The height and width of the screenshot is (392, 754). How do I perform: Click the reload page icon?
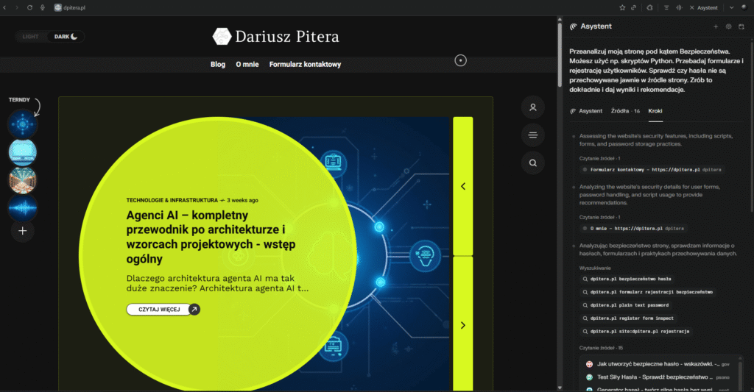(x=29, y=7)
